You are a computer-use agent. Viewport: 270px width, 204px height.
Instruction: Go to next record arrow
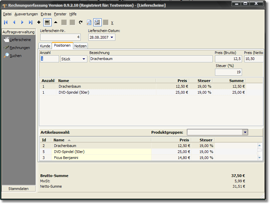22,22
